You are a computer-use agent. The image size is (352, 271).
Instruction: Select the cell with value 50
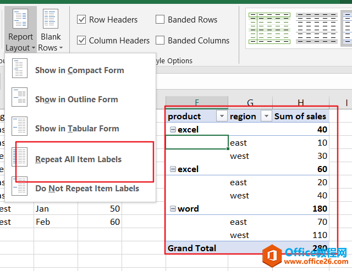(100, 209)
